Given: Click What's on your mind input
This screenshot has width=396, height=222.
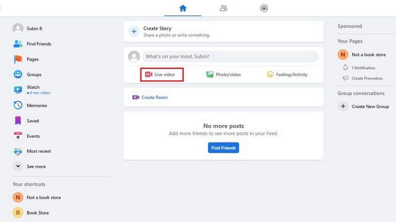Looking at the screenshot, I should tap(230, 56).
